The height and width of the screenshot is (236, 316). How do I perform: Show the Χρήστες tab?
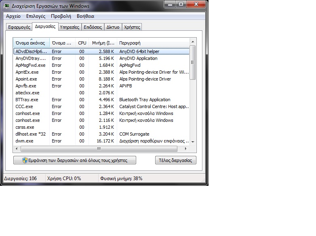132,27
